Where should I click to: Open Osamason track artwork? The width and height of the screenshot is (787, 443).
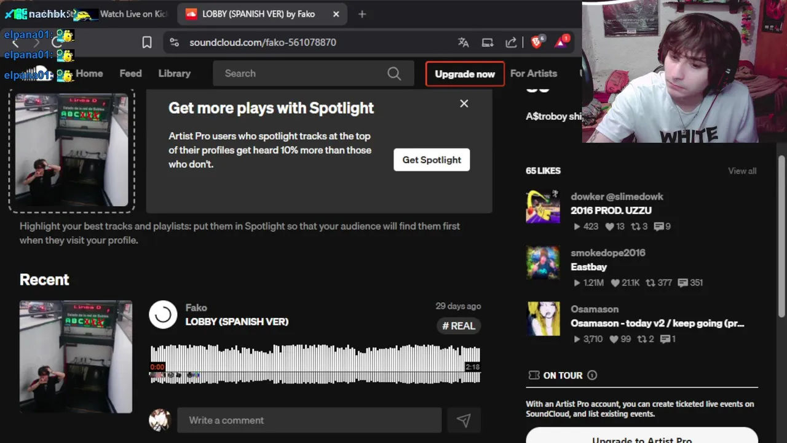[543, 319]
